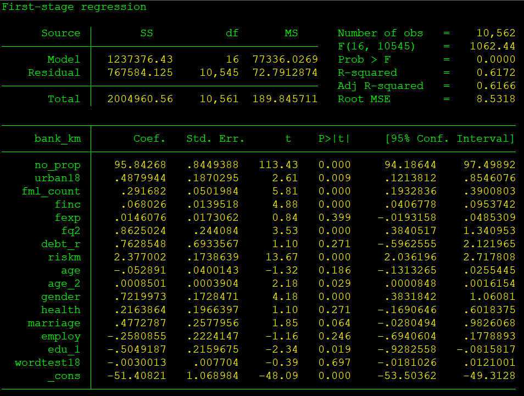
Task: Select the marriage variable label
Action: pos(54,324)
